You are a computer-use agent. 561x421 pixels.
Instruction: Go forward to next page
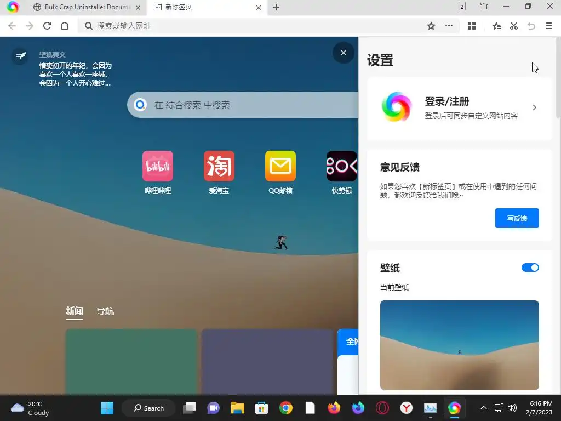tap(30, 26)
